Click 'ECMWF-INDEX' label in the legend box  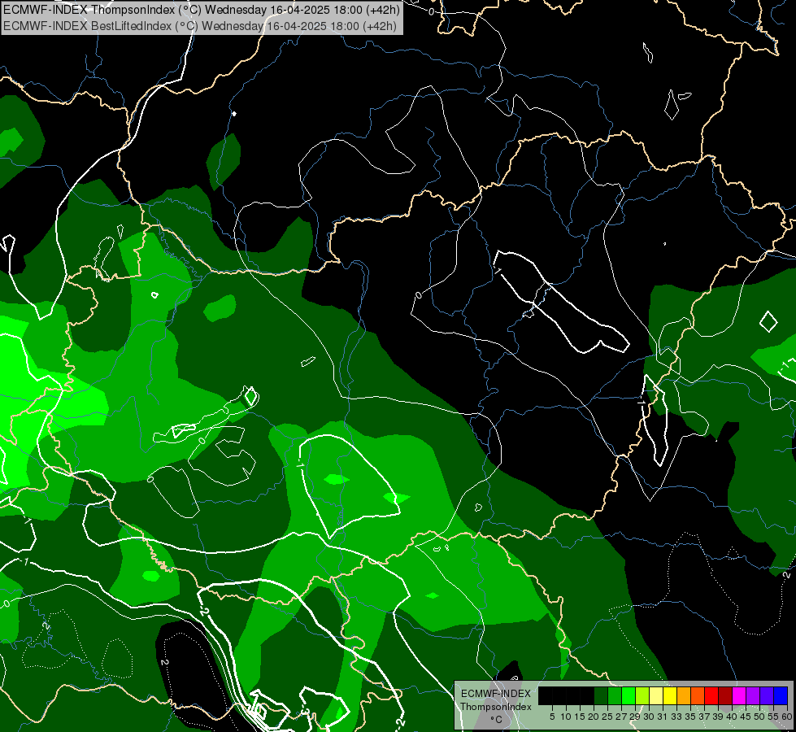496,694
